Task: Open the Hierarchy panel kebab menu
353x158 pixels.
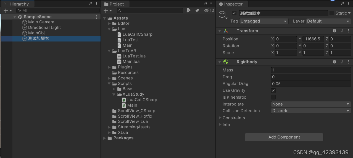Action: point(96,4)
